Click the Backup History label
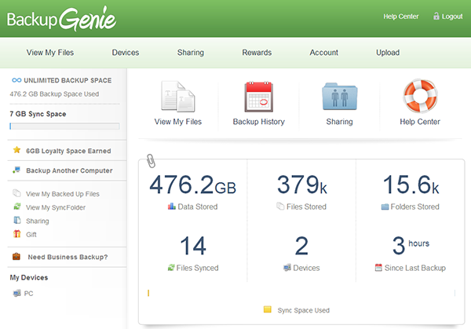Viewport: 471px width, 329px height. click(x=258, y=122)
